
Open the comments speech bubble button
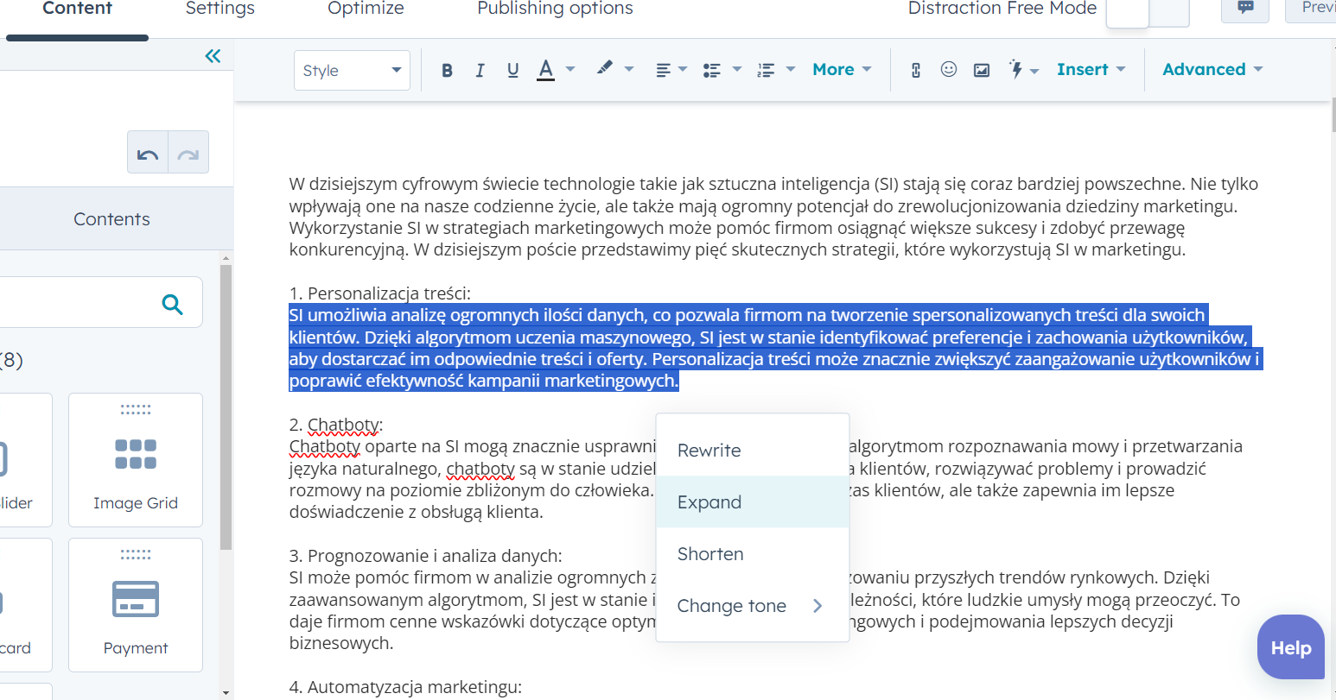(x=1245, y=8)
